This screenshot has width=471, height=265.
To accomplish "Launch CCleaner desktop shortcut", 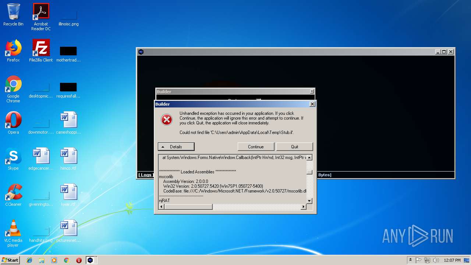I will [13, 195].
